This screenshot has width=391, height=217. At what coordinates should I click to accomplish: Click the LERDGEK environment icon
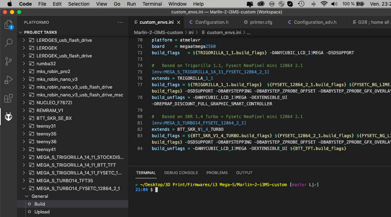coord(32,48)
